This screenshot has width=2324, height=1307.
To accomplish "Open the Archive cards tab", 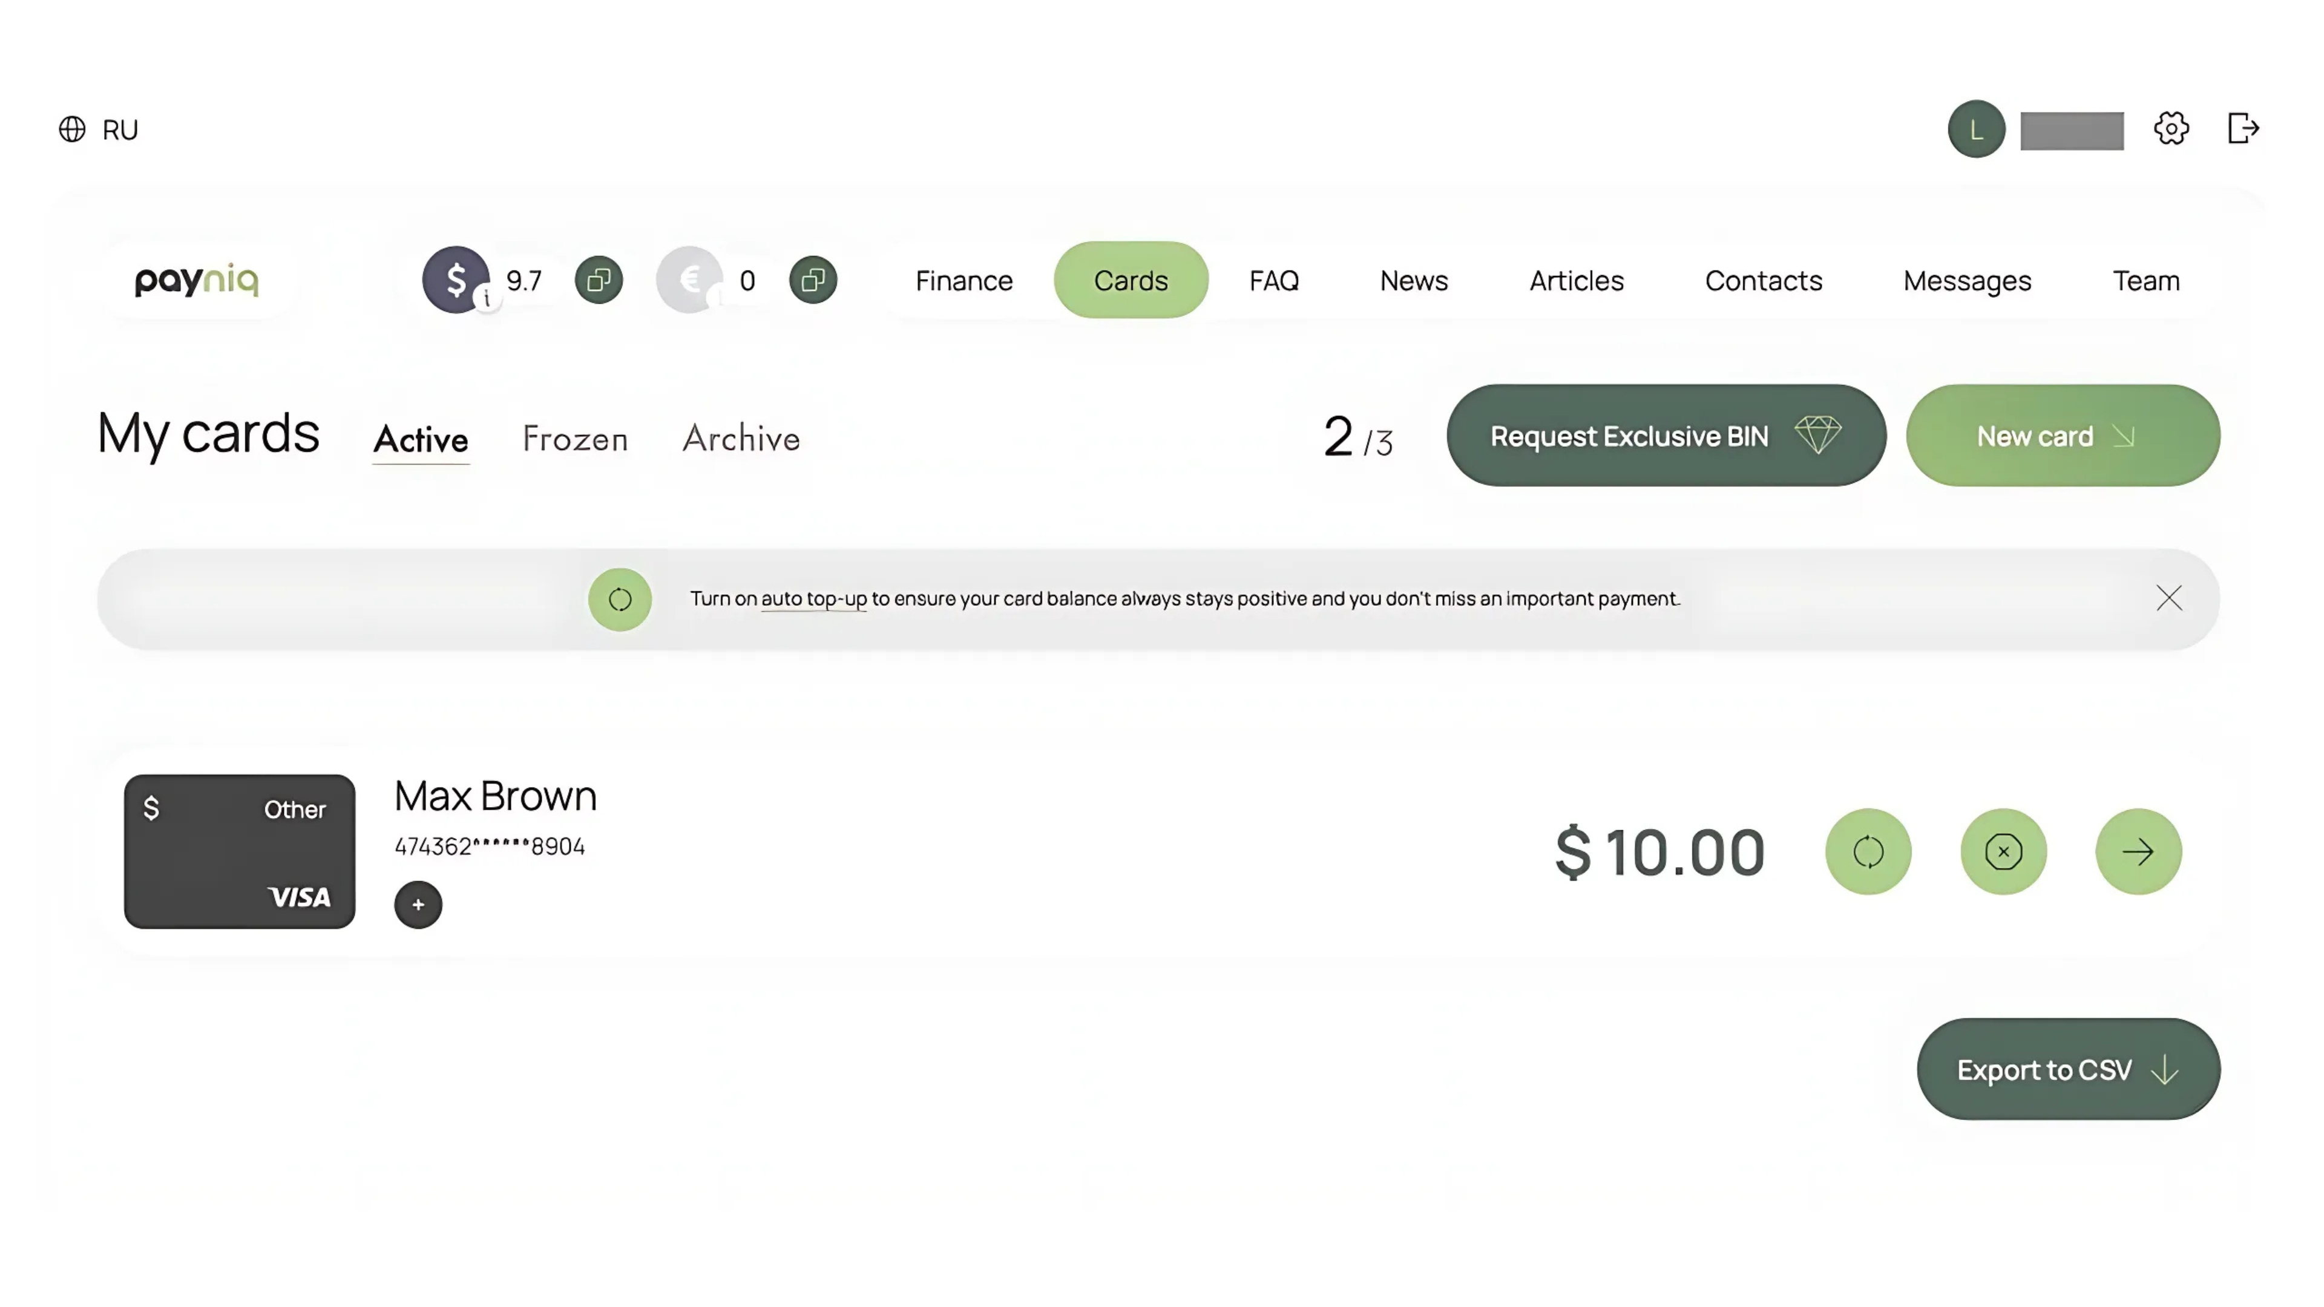I will coord(741,439).
